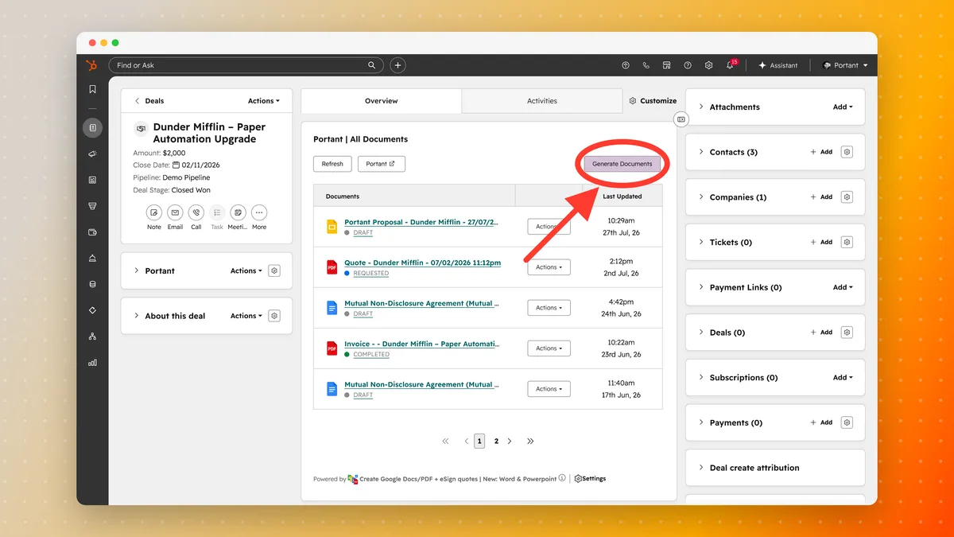
Task: Create a Note on the deal
Action: click(154, 212)
